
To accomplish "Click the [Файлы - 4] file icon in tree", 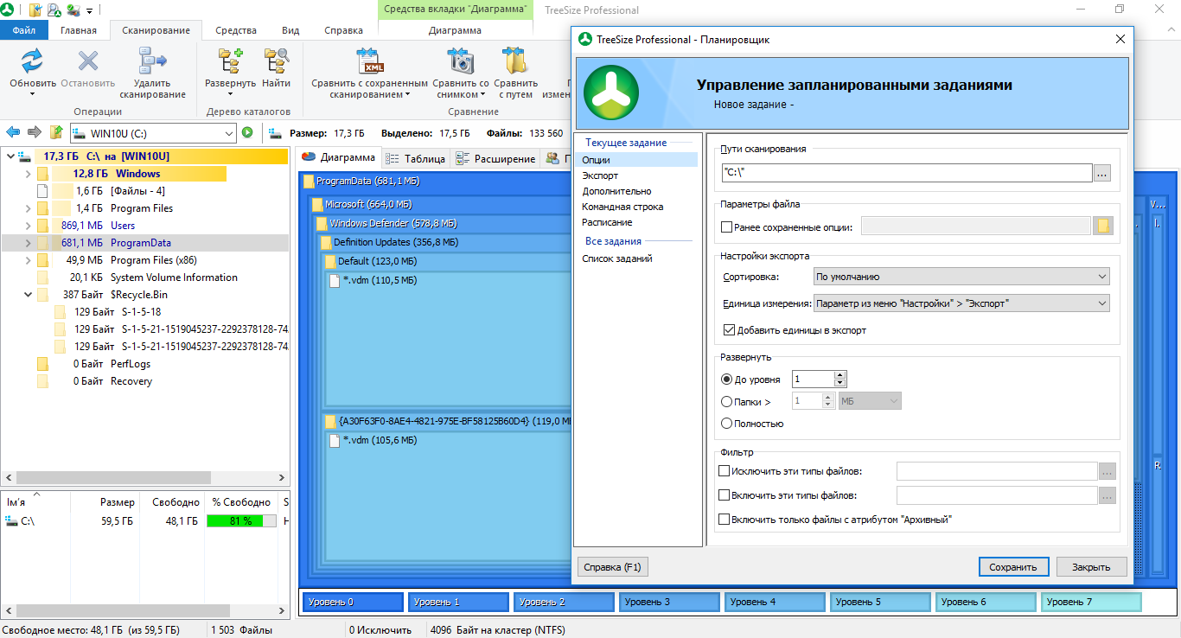I will (x=42, y=191).
